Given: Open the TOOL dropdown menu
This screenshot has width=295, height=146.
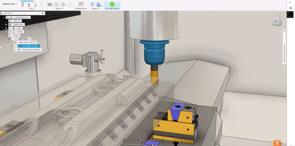Looking at the screenshot, I should (31, 9).
